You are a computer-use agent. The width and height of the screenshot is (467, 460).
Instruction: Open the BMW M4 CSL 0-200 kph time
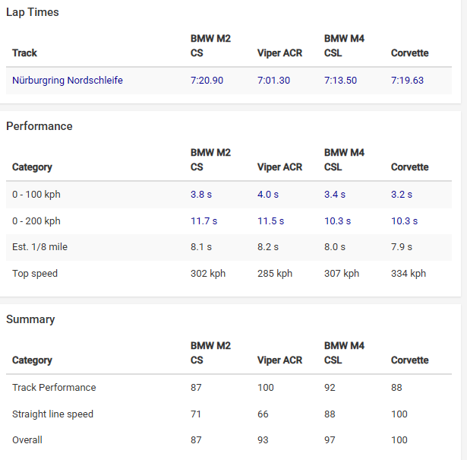click(337, 221)
